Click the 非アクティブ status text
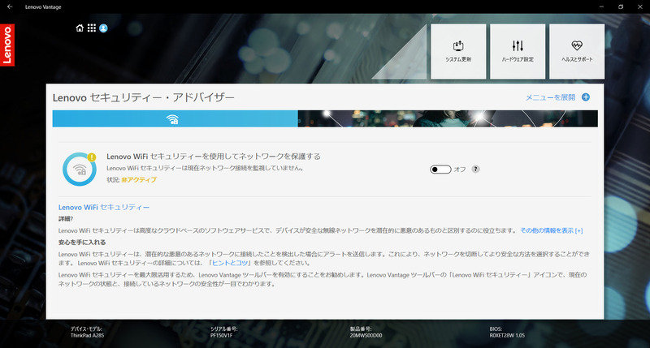The height and width of the screenshot is (348, 650). [x=139, y=179]
